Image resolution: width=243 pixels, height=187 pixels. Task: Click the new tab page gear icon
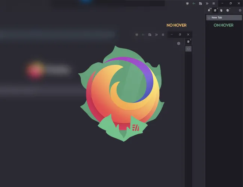click(179, 43)
